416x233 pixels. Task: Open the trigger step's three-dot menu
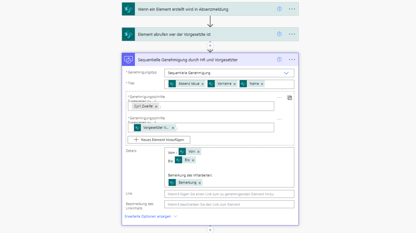292,9
